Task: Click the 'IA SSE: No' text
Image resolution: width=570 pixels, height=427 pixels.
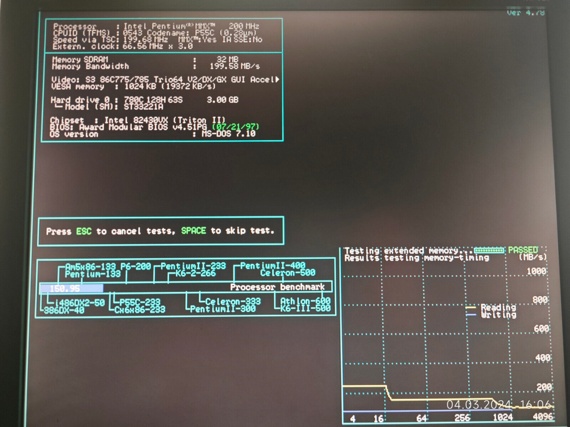Action: [x=242, y=40]
